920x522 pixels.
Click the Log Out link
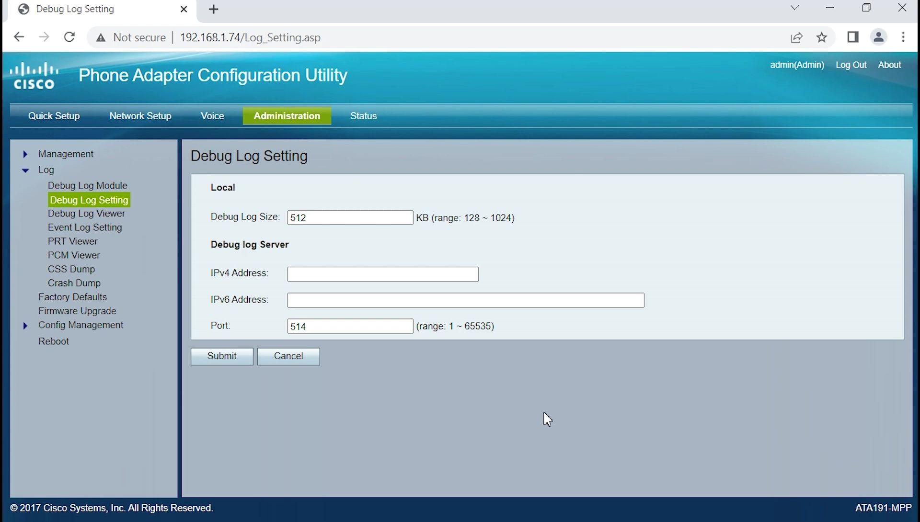[x=851, y=65]
